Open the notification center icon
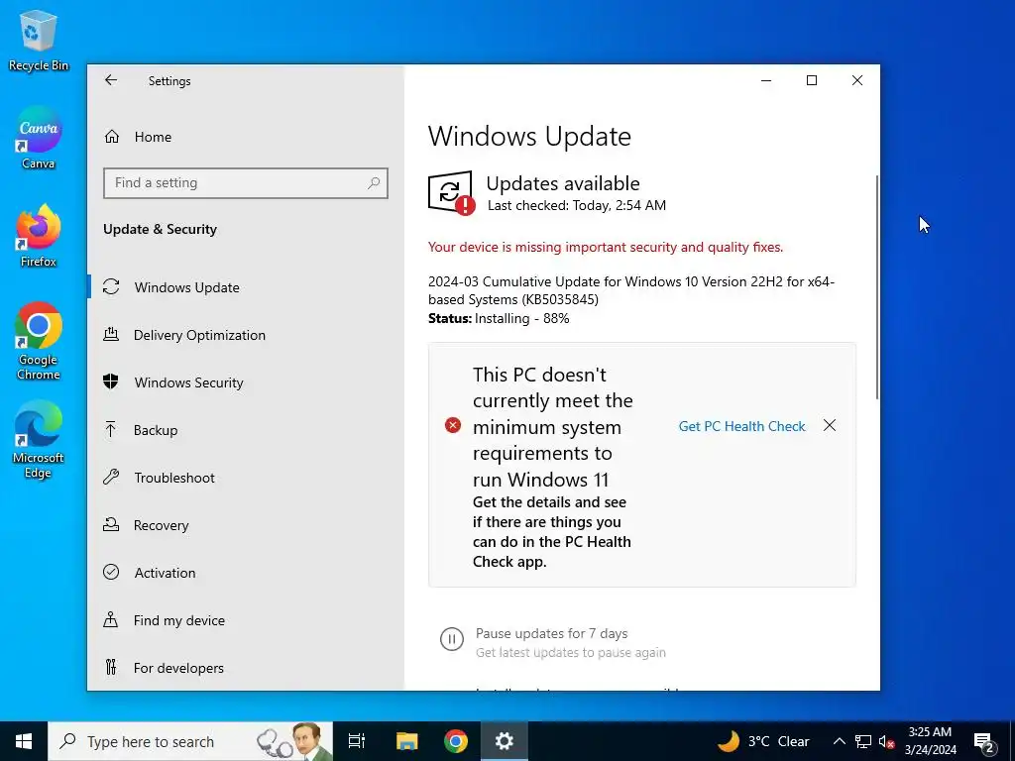Screen dimensions: 1015x761 (x=984, y=742)
